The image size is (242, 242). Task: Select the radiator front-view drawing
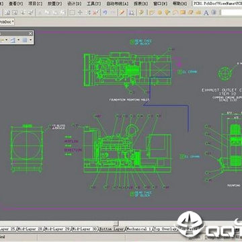[x=27, y=148]
